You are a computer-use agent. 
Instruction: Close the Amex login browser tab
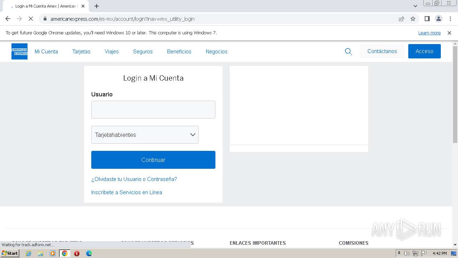pyautogui.click(x=83, y=6)
